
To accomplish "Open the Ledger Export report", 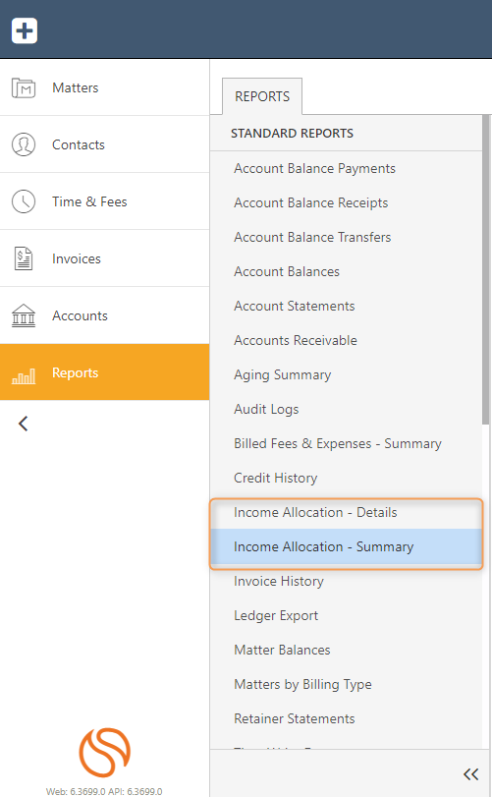I will (x=346, y=615).
